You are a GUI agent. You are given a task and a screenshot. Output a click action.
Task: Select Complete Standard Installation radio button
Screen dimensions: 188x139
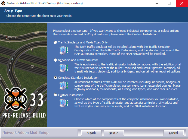[55, 78]
